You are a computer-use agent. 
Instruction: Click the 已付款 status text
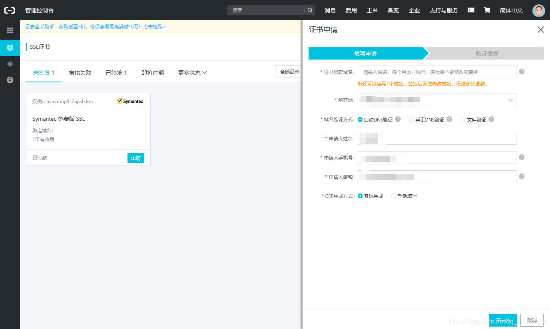tap(40, 158)
